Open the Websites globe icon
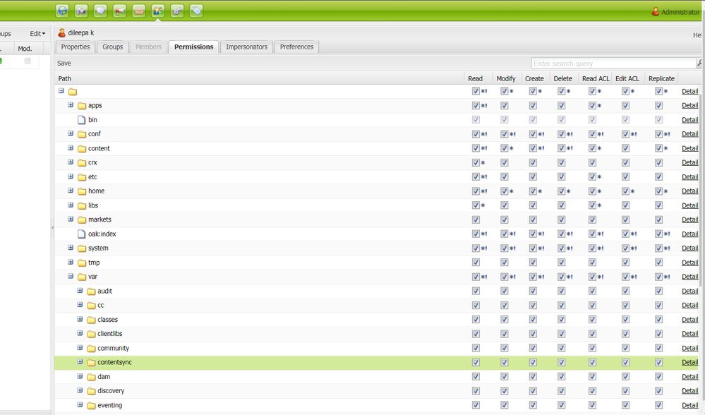705x415 pixels. pyautogui.click(x=63, y=11)
